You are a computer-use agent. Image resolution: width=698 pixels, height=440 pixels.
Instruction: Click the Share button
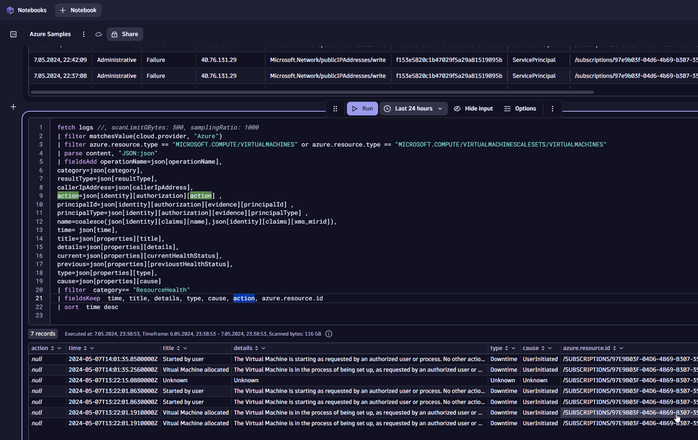pos(125,34)
